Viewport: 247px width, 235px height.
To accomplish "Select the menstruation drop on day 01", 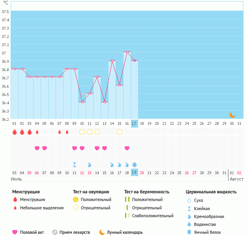I will pos(15,132).
